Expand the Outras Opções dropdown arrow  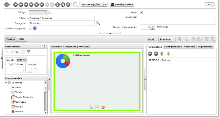point(105,4)
